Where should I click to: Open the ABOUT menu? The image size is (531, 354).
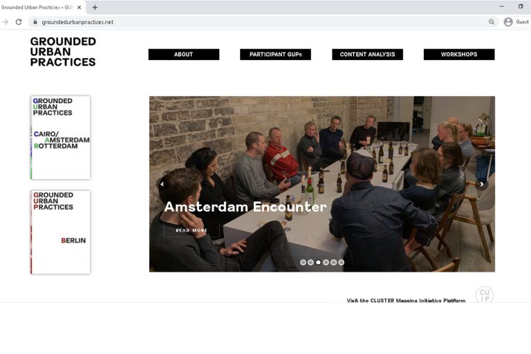183,55
